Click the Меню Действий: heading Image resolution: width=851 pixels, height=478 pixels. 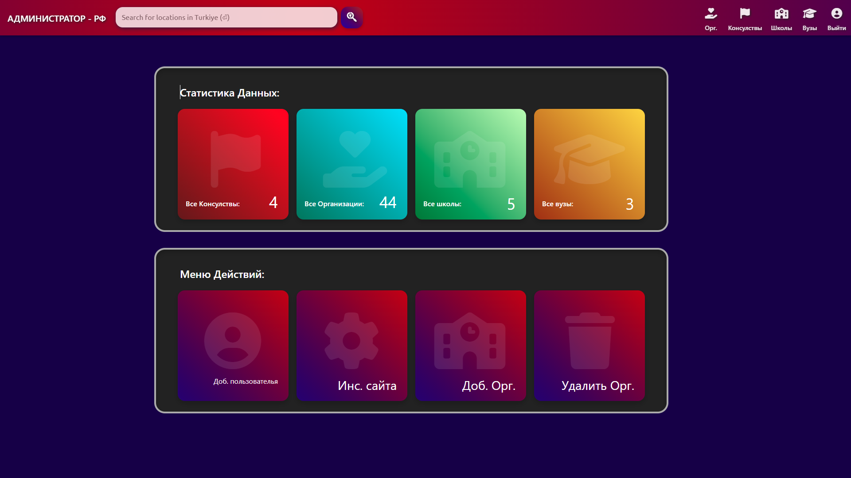222,274
